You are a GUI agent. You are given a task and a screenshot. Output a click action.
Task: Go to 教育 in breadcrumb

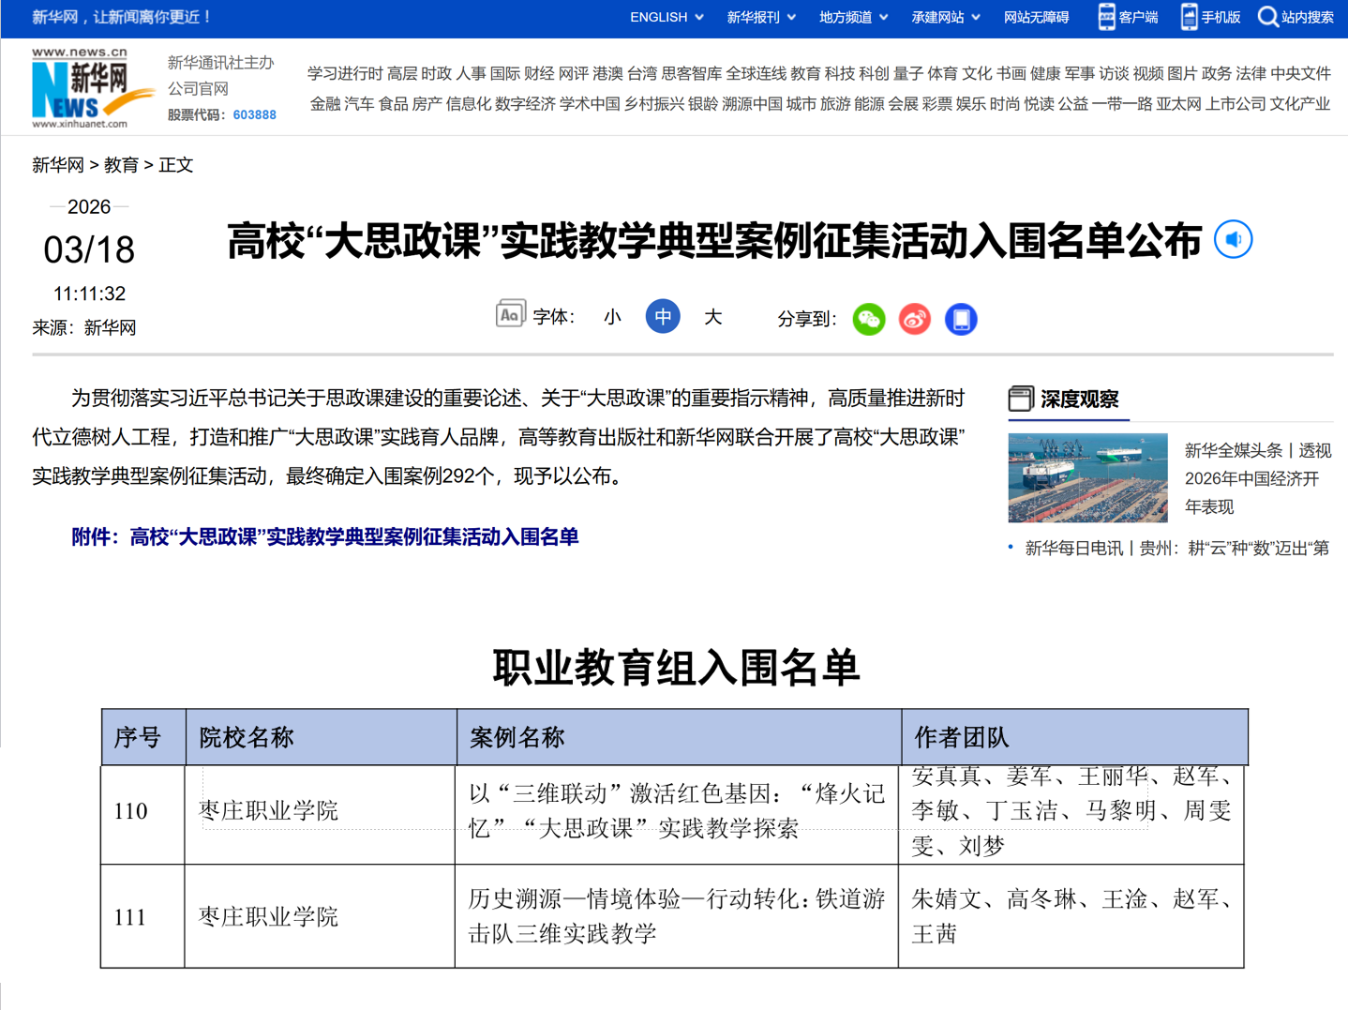pos(121,165)
